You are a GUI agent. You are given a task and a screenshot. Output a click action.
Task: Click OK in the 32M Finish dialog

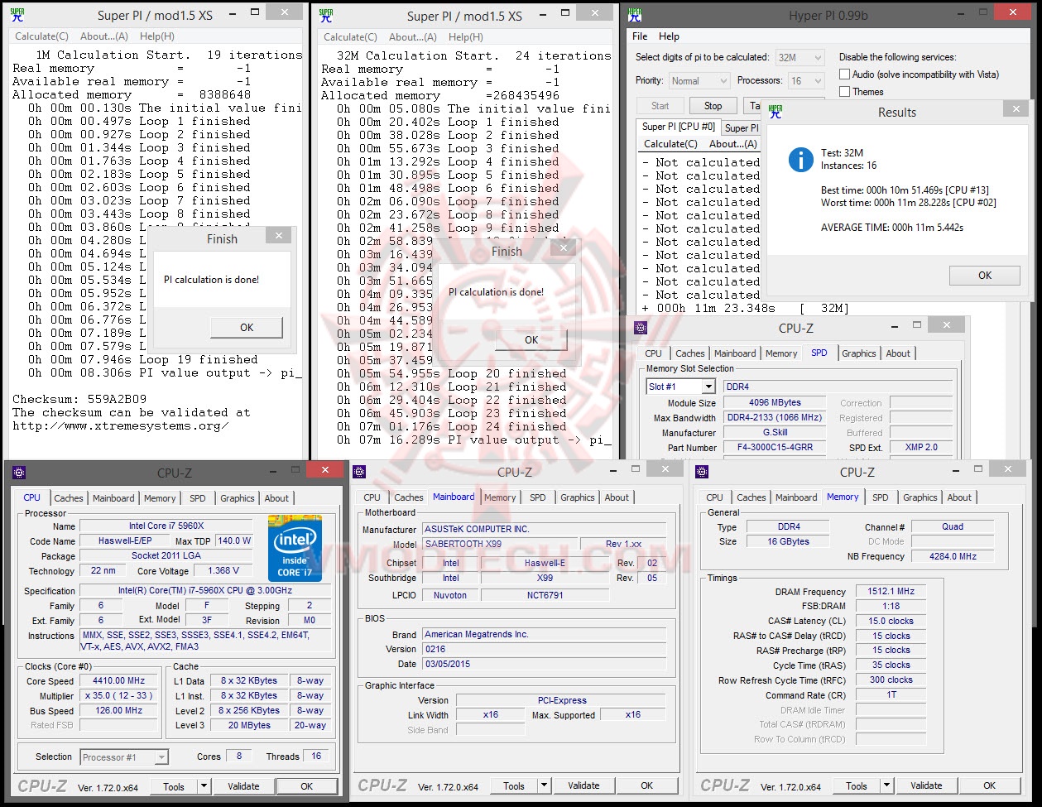pos(531,339)
